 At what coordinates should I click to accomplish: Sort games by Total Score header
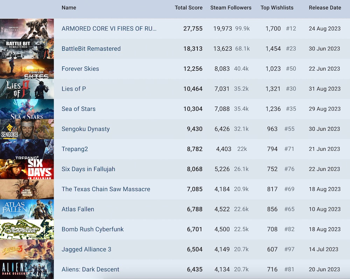pyautogui.click(x=189, y=8)
